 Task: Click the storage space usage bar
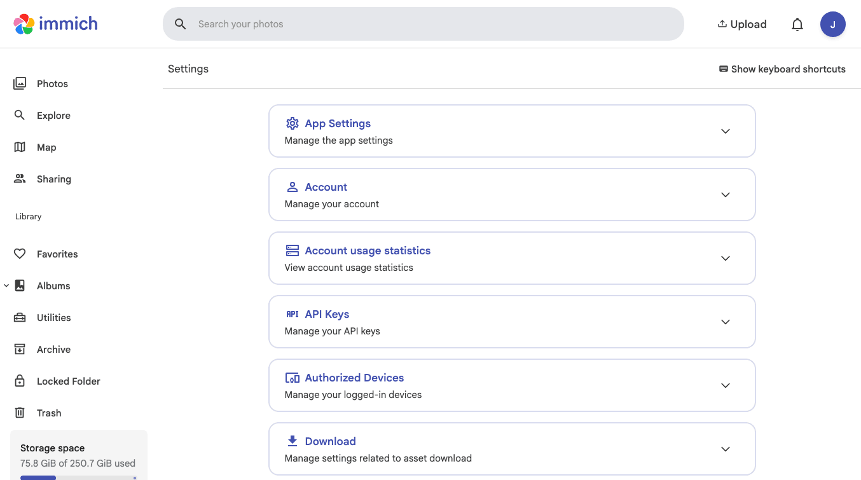(78, 477)
